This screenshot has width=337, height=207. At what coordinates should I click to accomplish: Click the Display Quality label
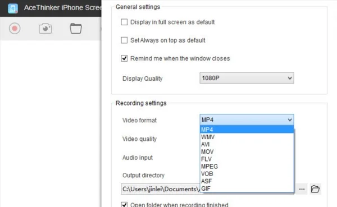click(142, 79)
